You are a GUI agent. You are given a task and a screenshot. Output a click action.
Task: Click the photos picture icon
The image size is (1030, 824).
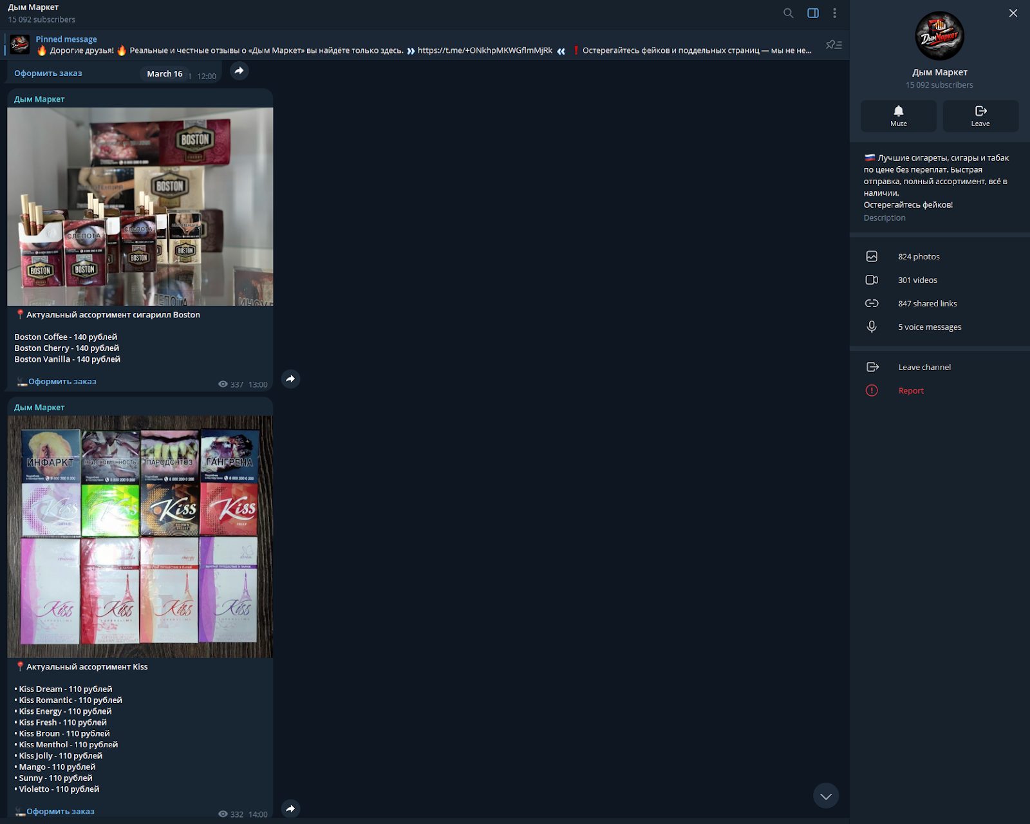[x=872, y=256]
